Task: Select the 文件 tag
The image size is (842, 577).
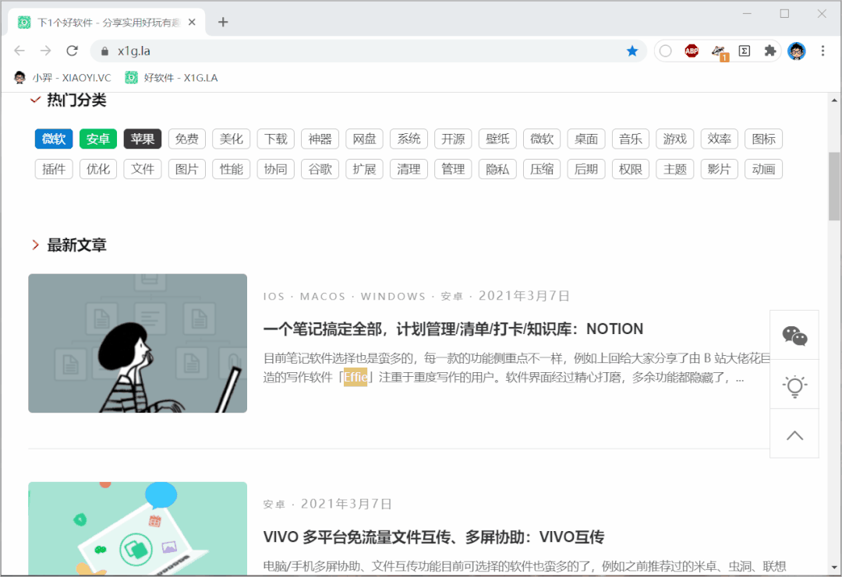Action: pos(143,169)
